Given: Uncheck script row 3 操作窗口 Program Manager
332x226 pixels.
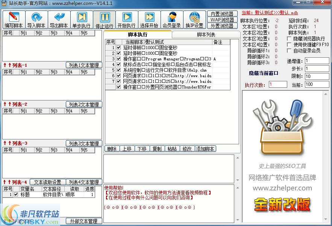Looking at the screenshot, I should click(118, 59).
